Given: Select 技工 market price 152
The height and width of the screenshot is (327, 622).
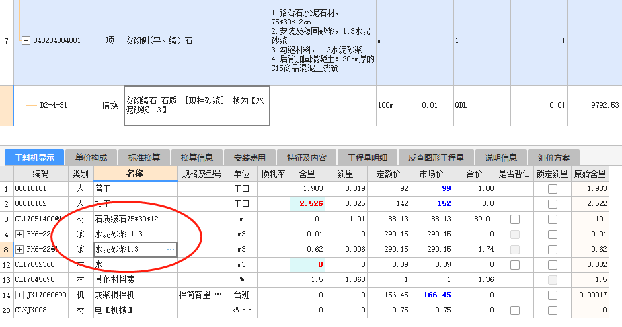Looking at the screenshot, I should click(431, 203).
